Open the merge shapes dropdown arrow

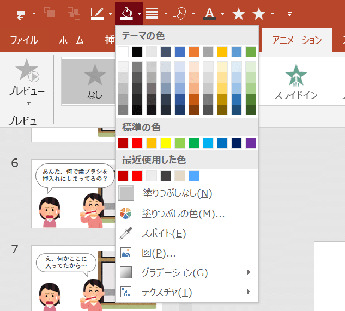pyautogui.click(x=193, y=14)
